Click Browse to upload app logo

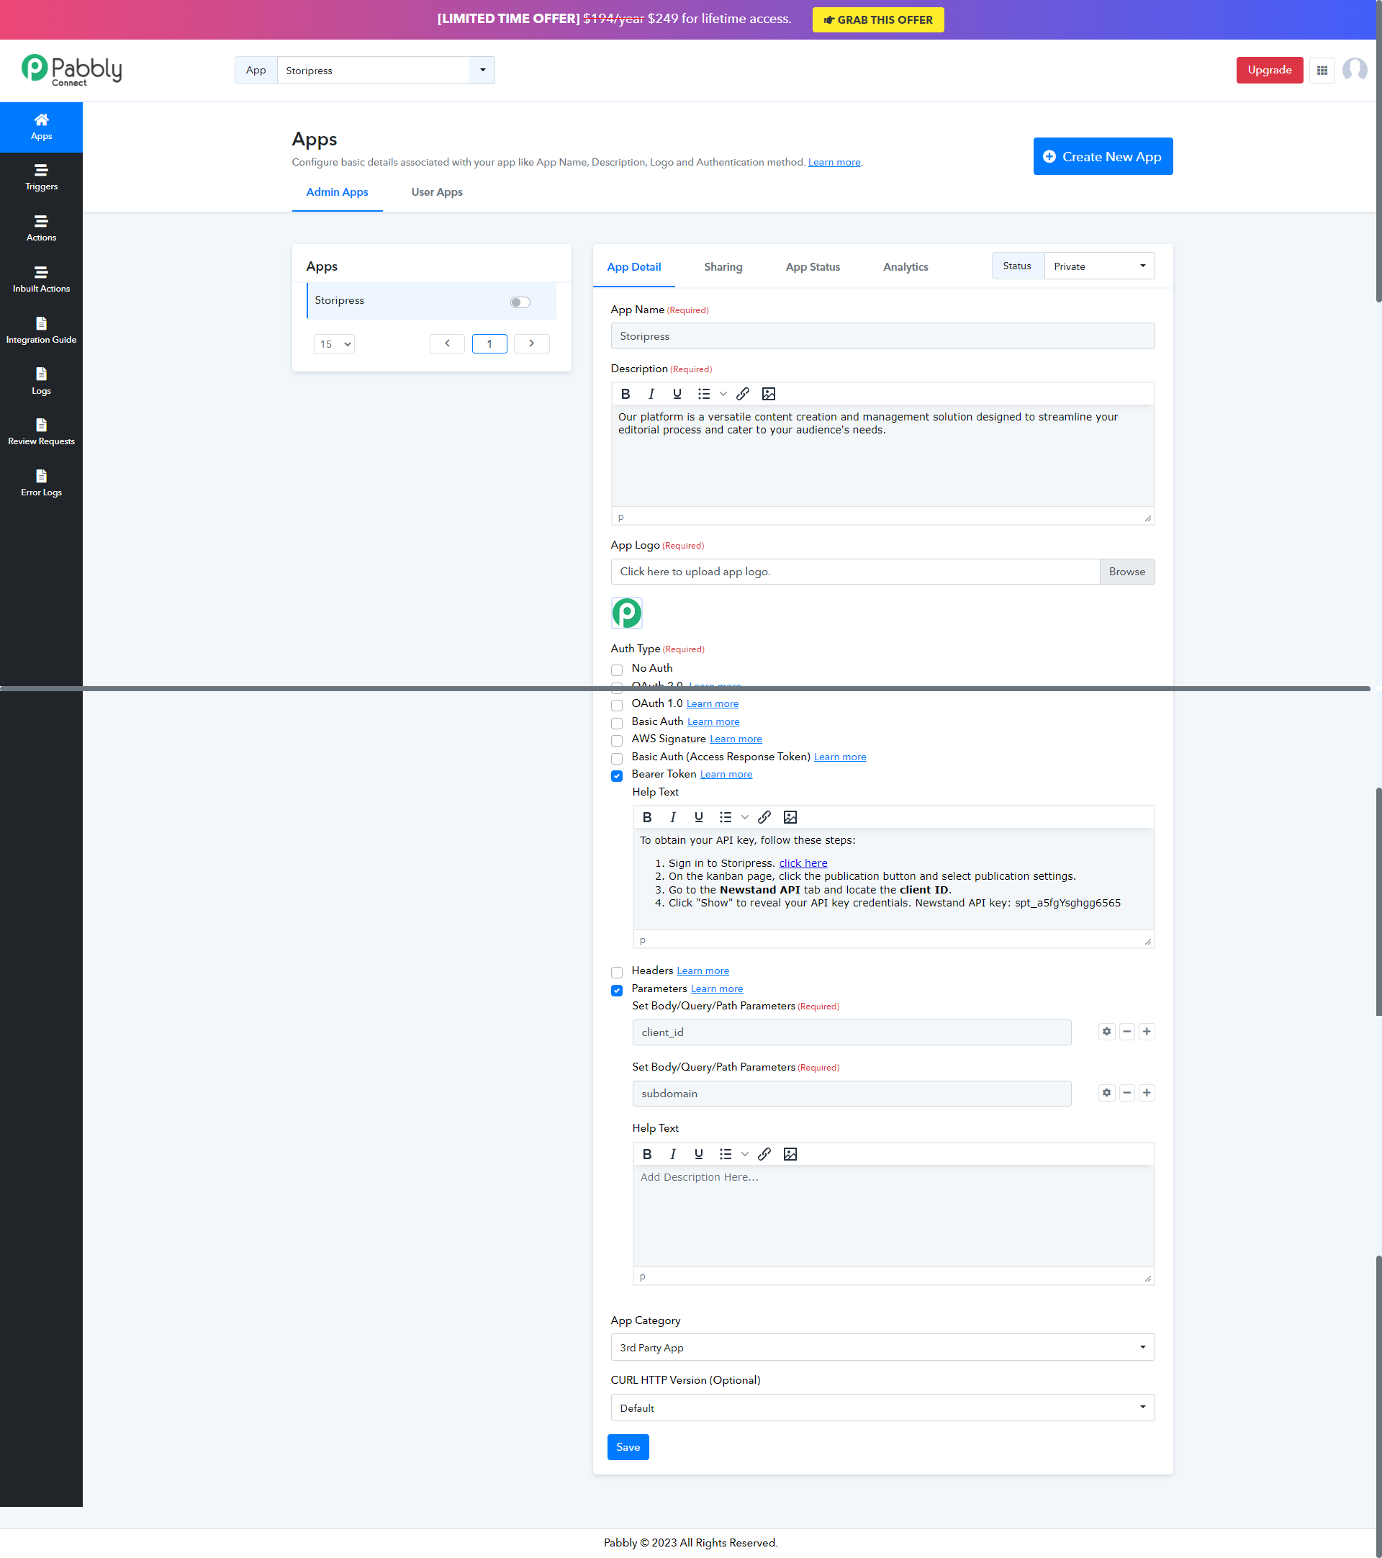tap(1126, 572)
